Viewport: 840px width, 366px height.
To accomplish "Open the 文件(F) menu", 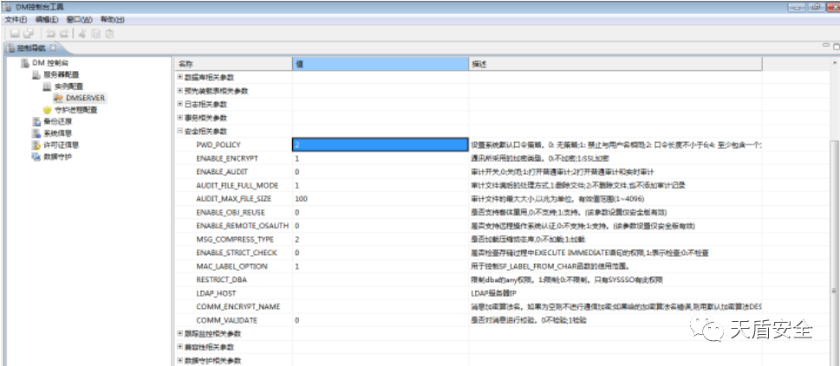I will pos(16,19).
